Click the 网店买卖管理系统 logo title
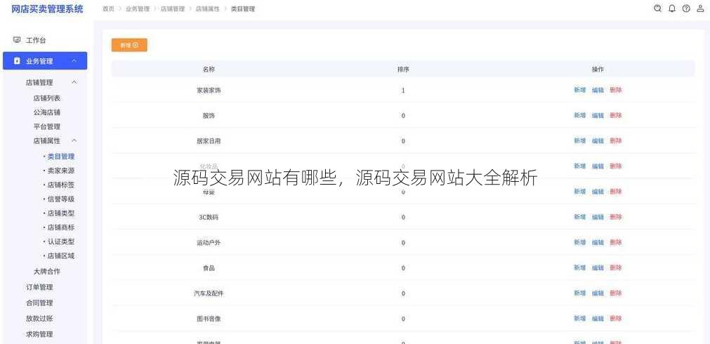The image size is (710, 344). pos(47,9)
